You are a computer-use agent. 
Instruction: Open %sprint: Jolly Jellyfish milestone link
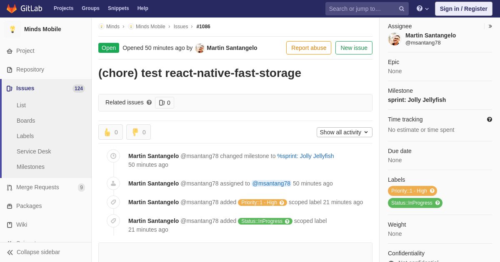[305, 156]
